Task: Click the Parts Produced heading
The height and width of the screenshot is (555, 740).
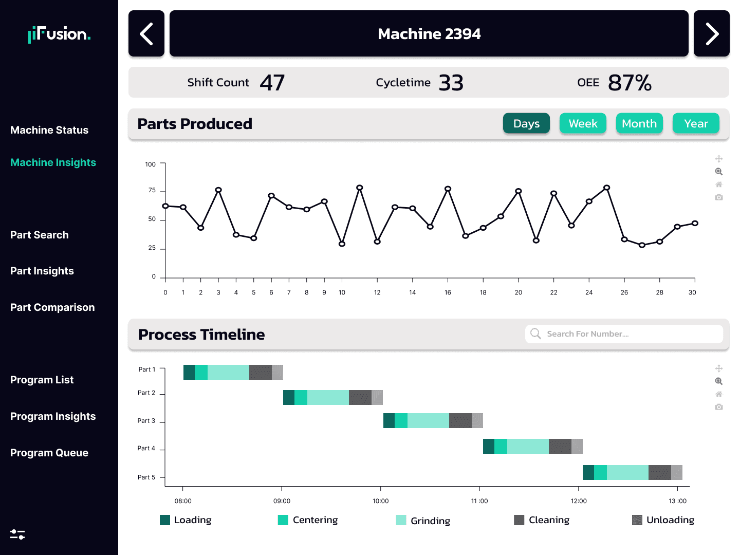Action: [x=195, y=124]
